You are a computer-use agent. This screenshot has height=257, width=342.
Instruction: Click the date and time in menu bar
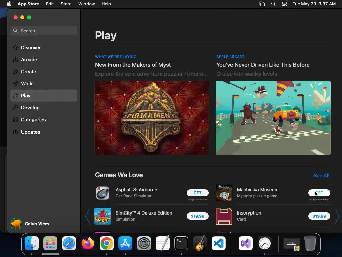(314, 4)
